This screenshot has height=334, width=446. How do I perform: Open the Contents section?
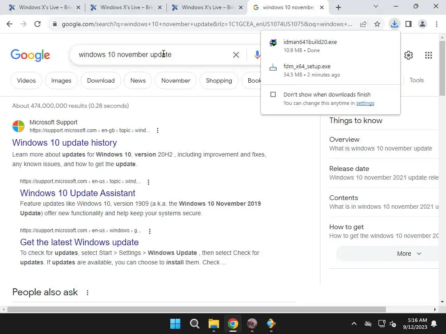coord(384,202)
